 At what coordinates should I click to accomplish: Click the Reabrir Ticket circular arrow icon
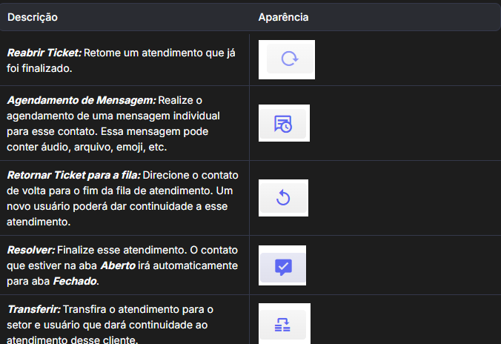[287, 59]
